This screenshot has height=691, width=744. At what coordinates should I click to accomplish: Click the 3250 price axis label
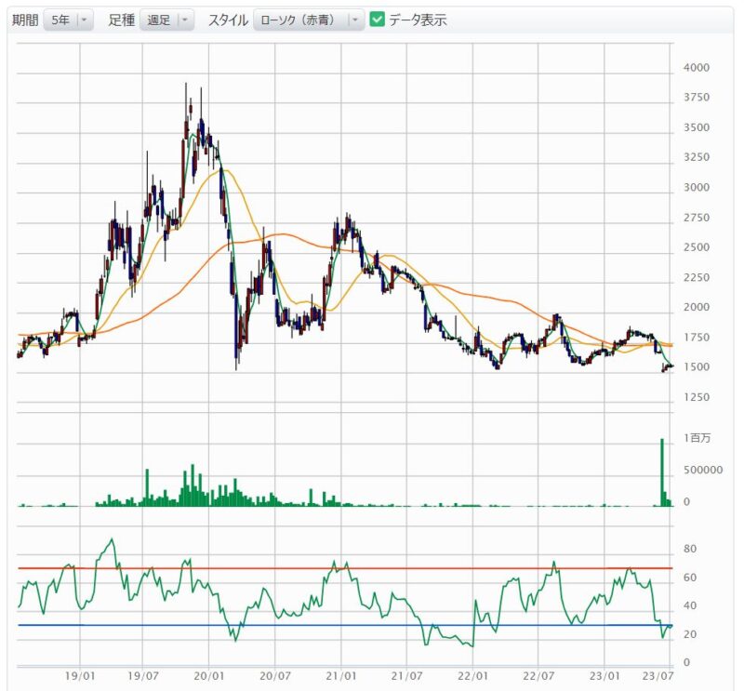click(x=696, y=157)
